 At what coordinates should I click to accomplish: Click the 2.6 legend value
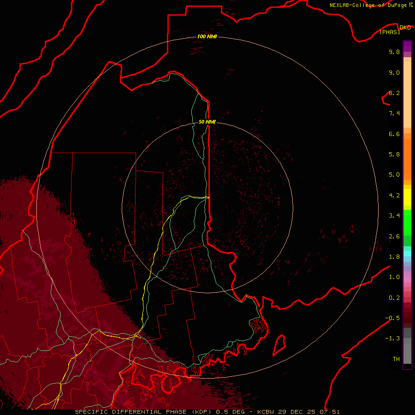point(394,237)
